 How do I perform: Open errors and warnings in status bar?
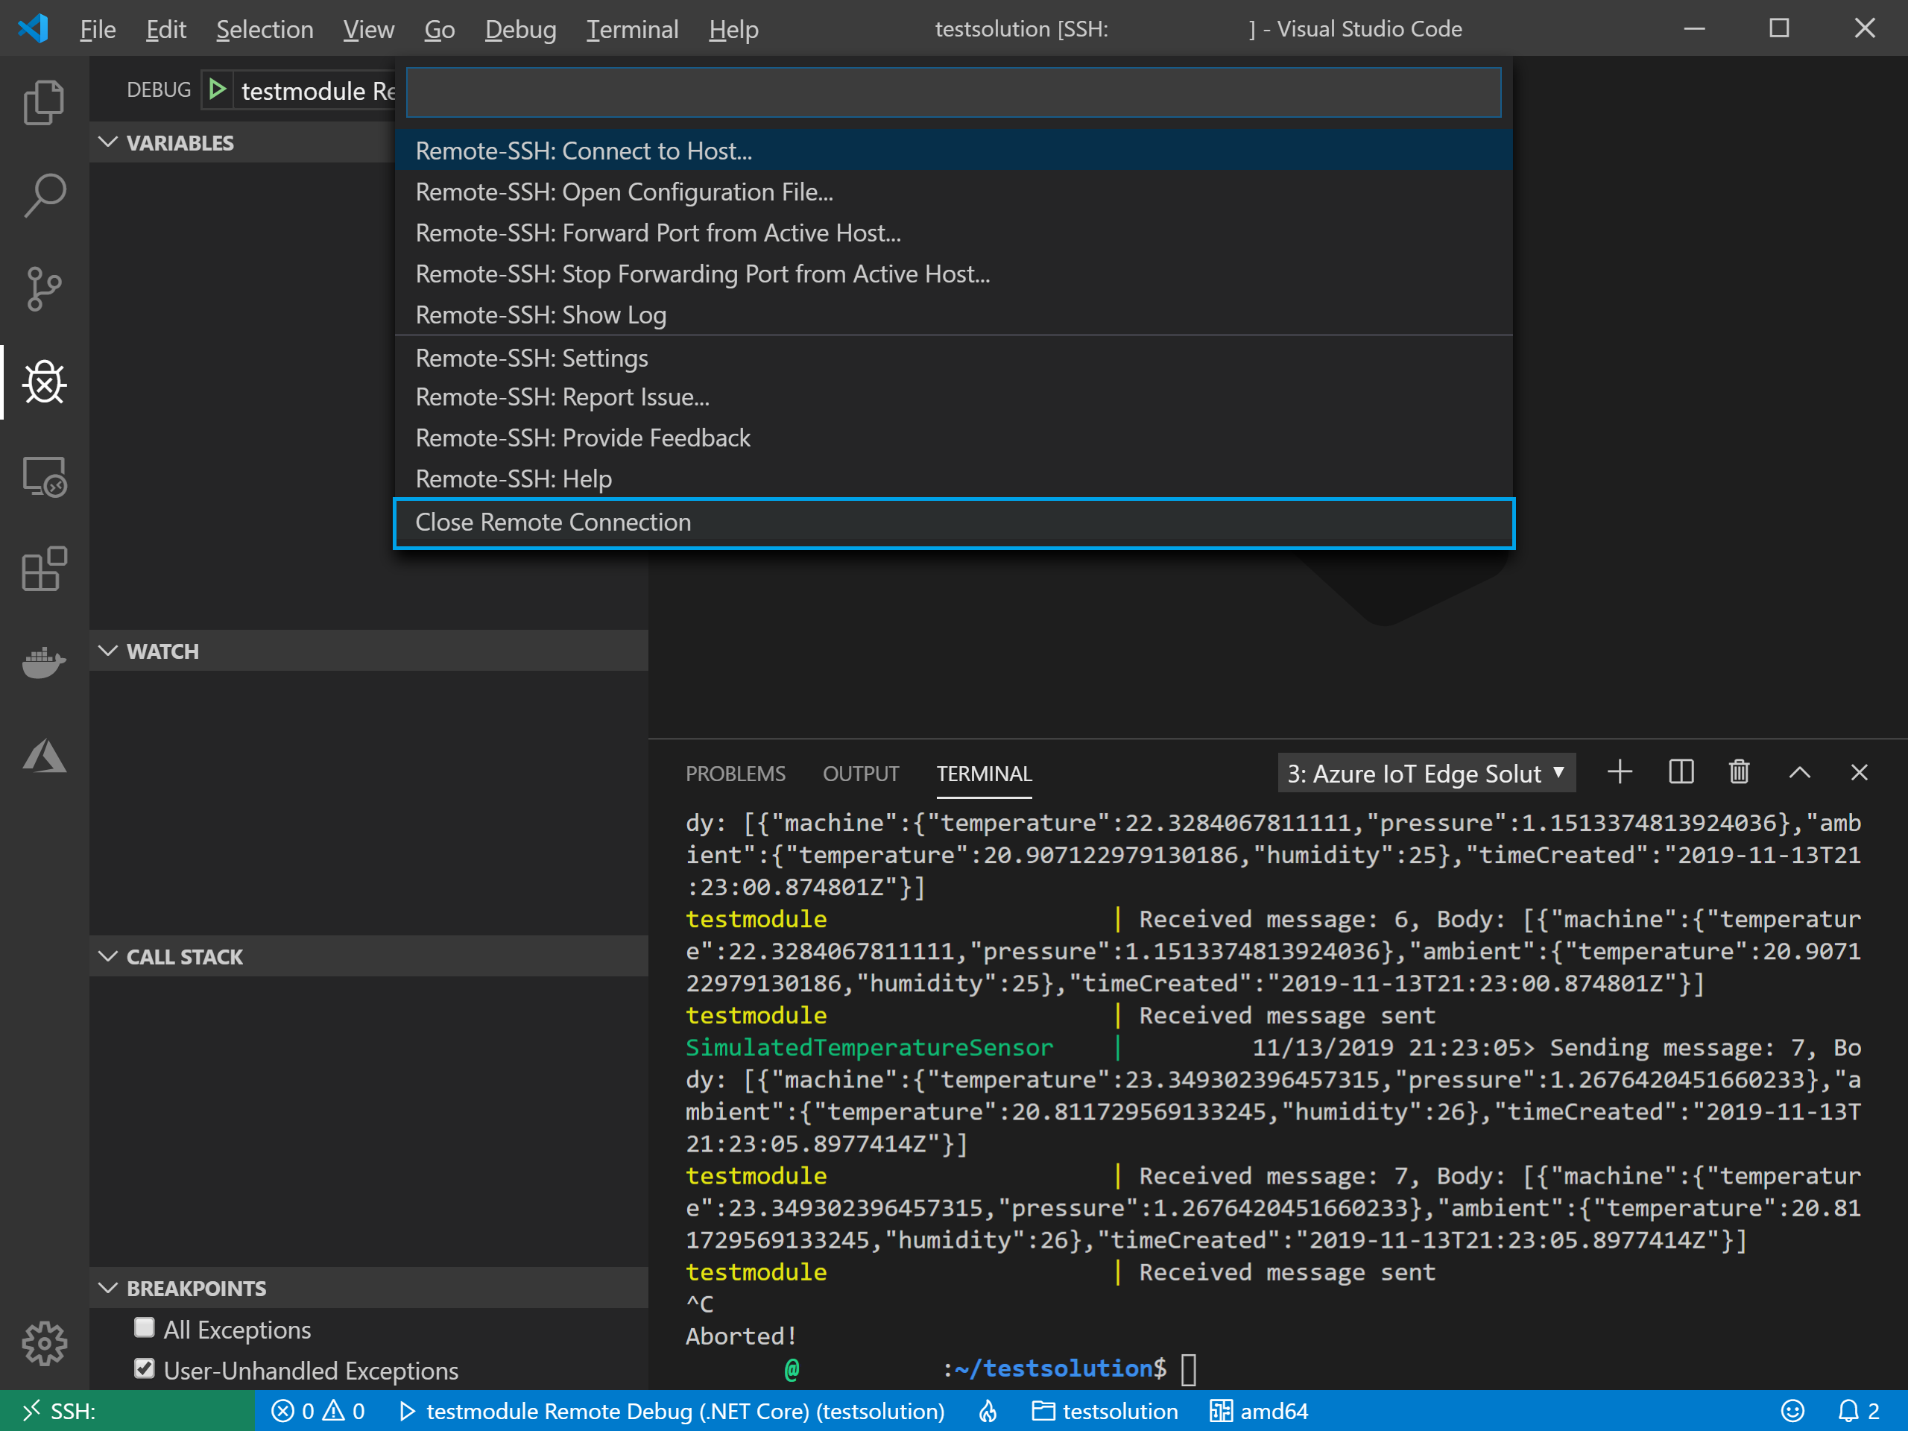click(318, 1410)
